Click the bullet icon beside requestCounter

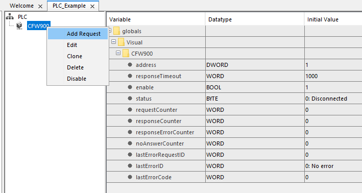130,110
